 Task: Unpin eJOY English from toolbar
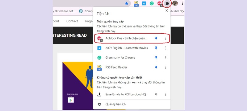156,48
